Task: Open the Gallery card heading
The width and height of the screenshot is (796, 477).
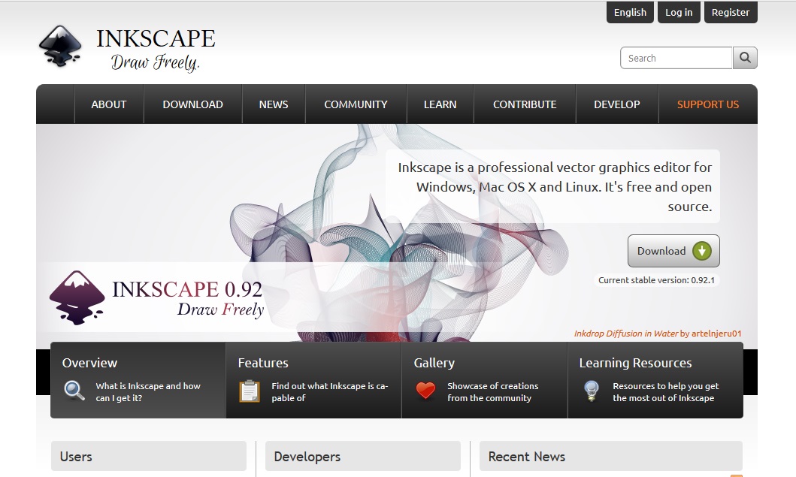Action: click(x=434, y=363)
